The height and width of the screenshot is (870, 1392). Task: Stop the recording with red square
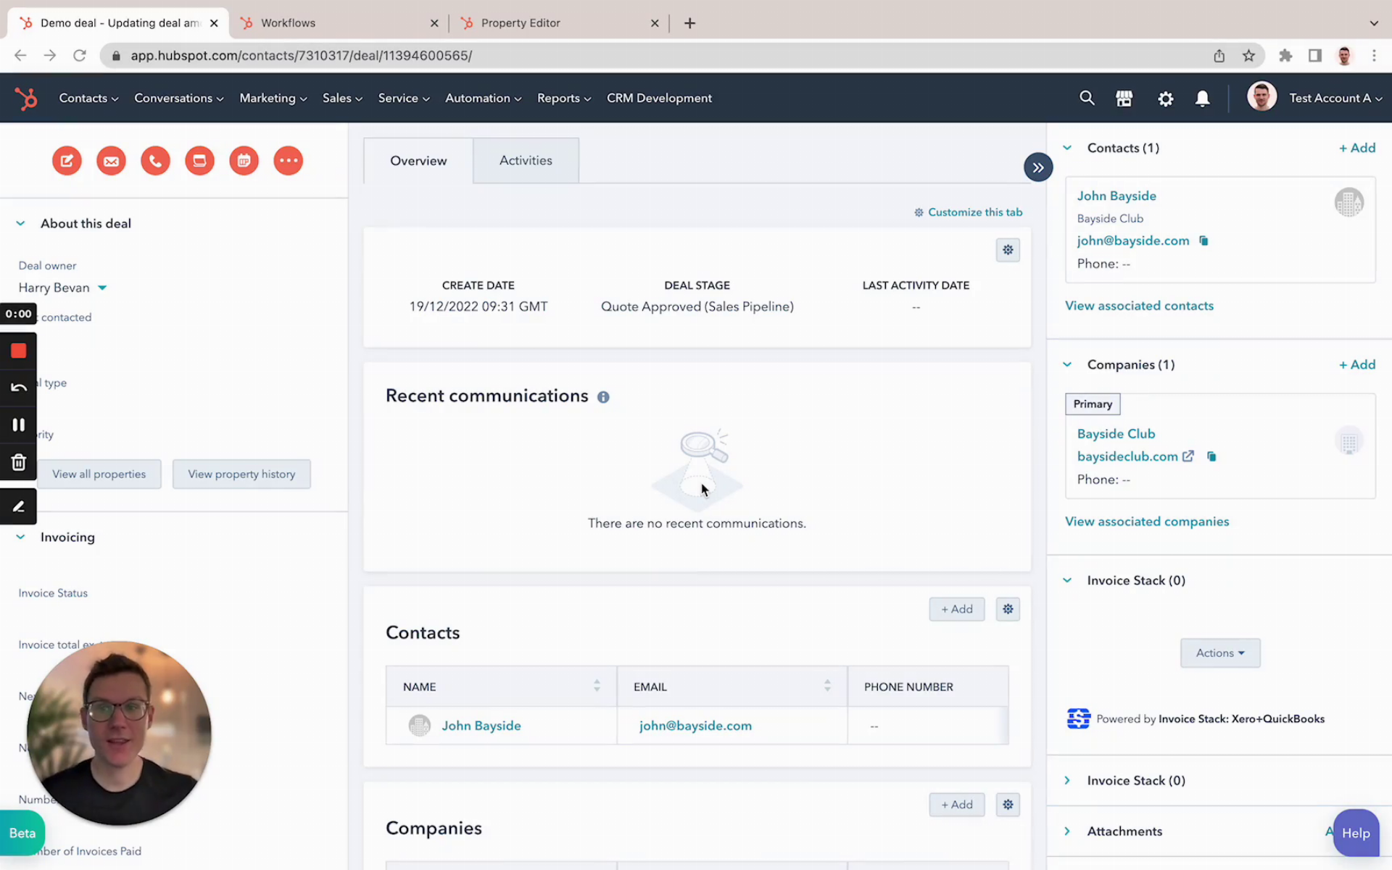[19, 351]
